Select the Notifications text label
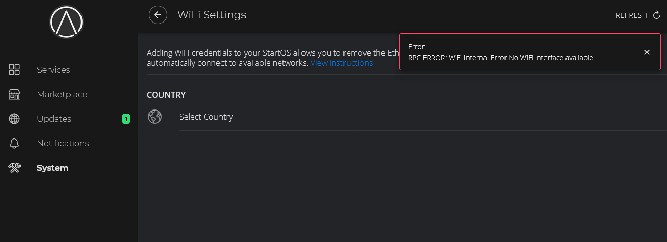 [63, 143]
